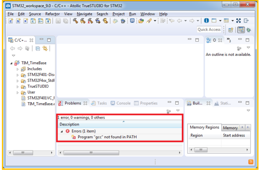Screen dimensions: 259x170
Task: Click the import download project icon
Action: pyautogui.click(x=48, y=21)
